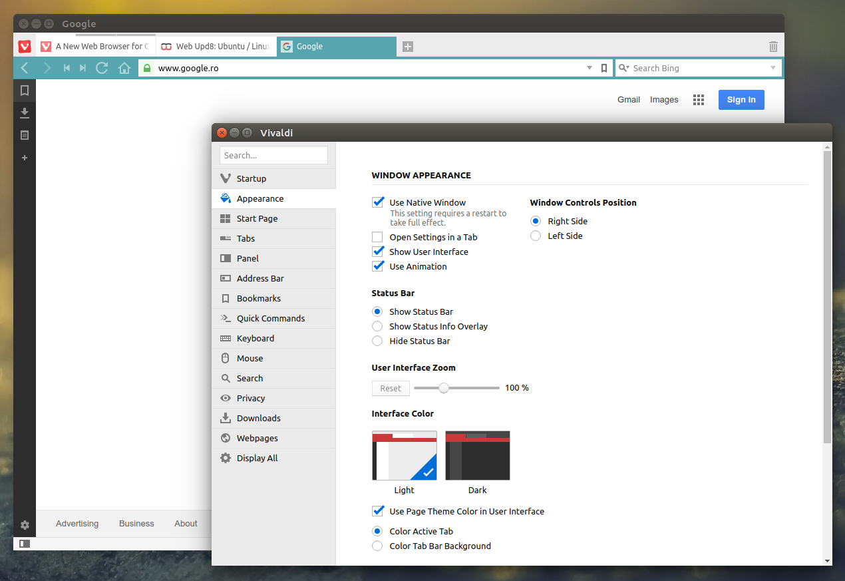Viewport: 845px width, 581px height.
Task: Open closed tabs trash icon
Action: point(773,47)
